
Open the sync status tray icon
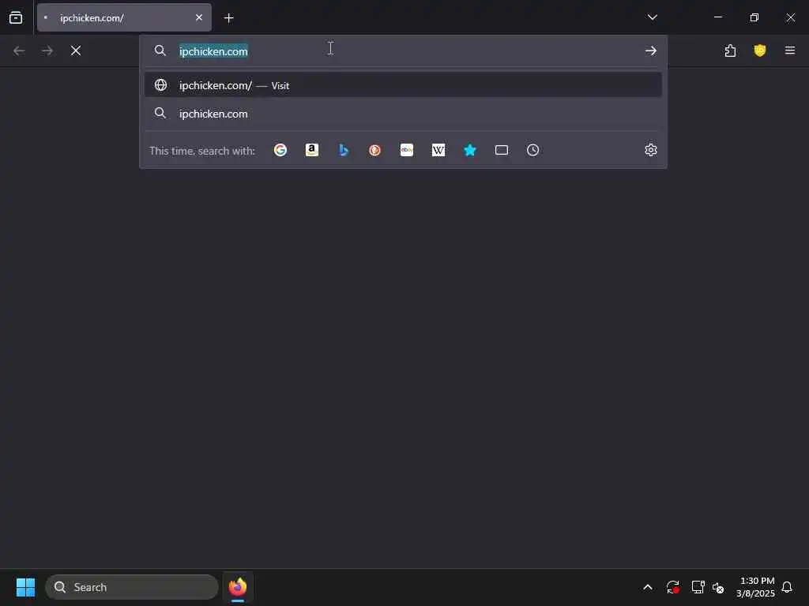(672, 587)
